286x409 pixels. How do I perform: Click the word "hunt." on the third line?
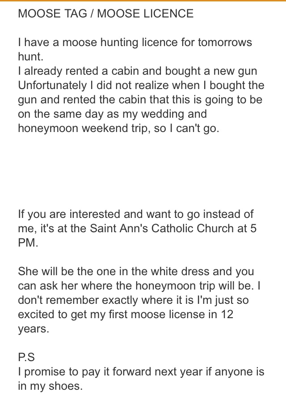tap(29, 56)
